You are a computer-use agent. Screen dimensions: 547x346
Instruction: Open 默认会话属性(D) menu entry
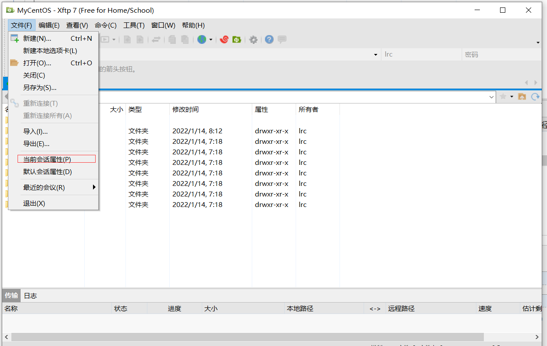pyautogui.click(x=54, y=172)
